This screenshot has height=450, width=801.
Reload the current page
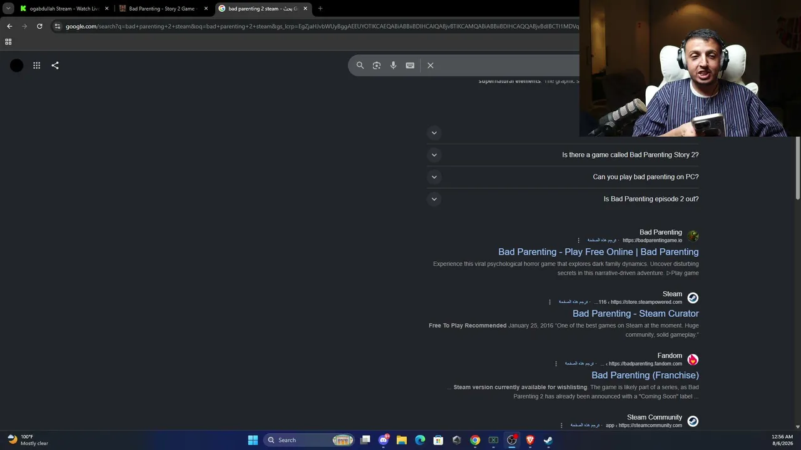[39, 26]
